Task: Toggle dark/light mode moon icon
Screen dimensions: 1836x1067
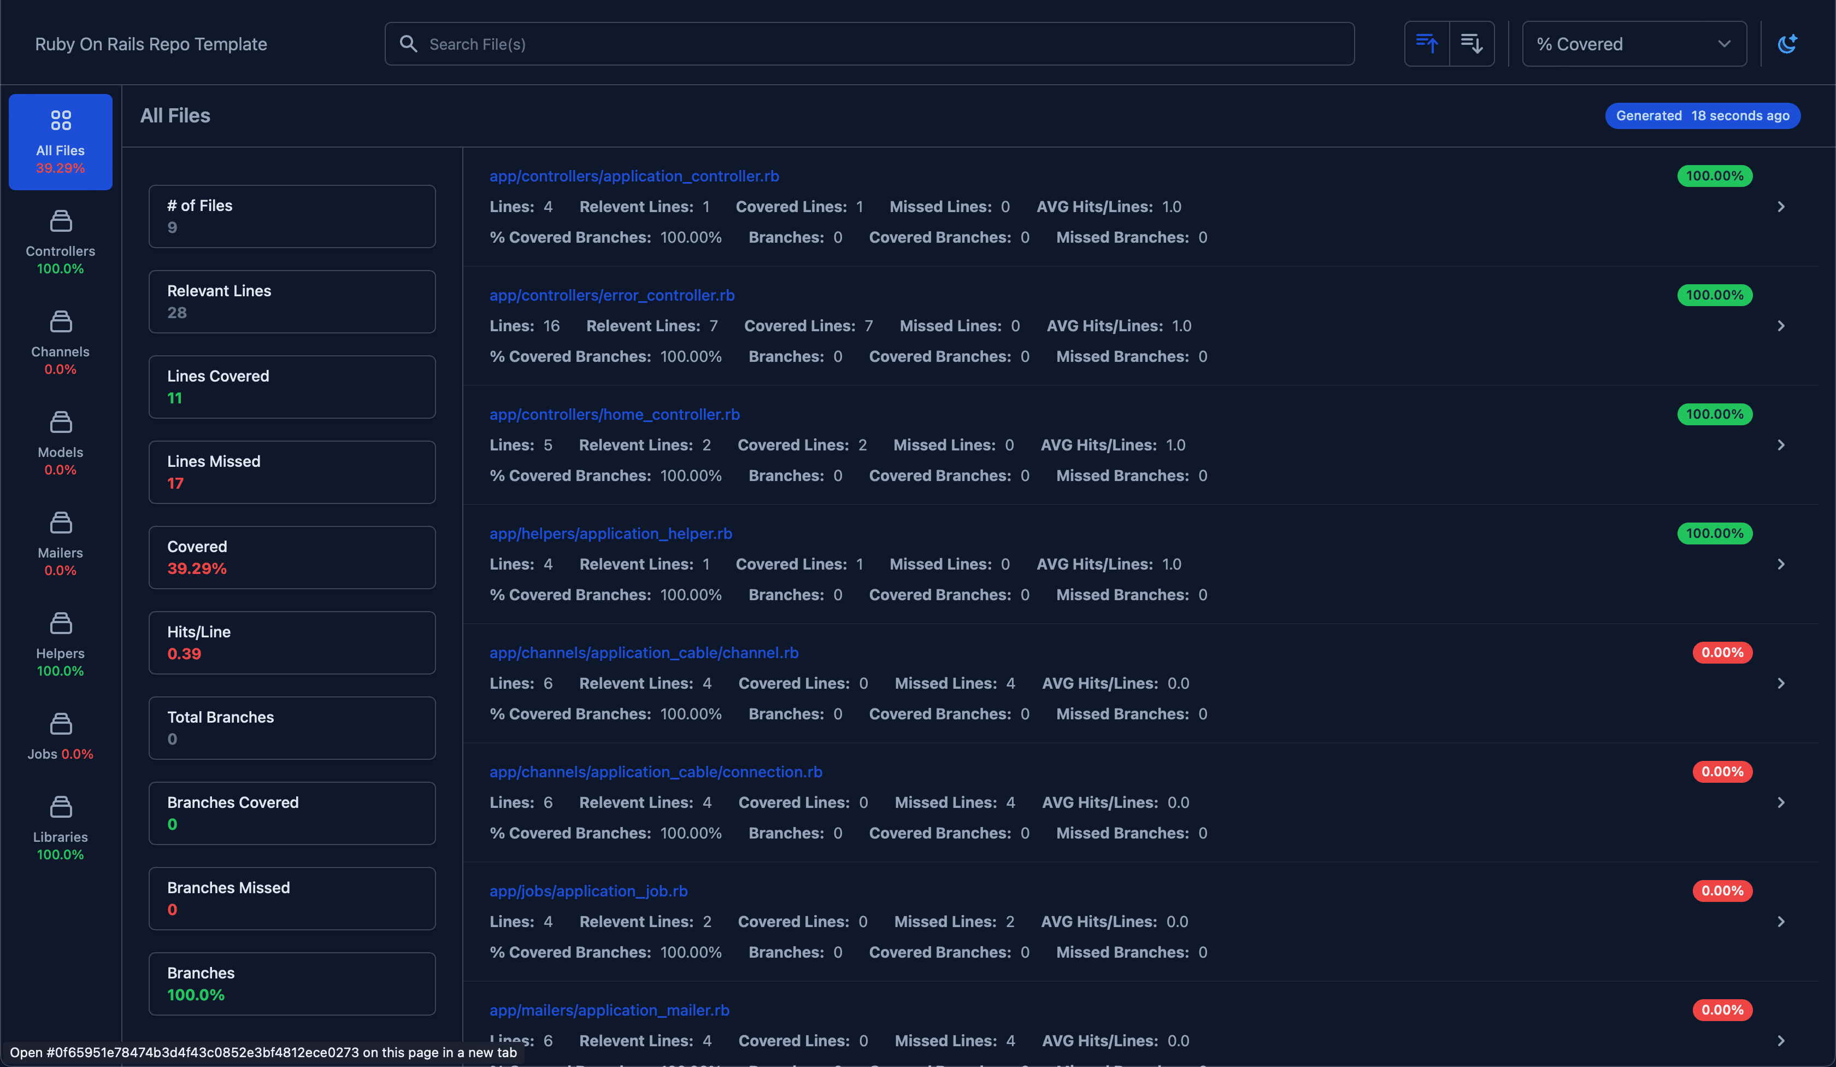Action: [x=1786, y=44]
